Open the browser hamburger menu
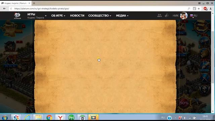The width and height of the screenshot is (215, 121). coord(199,3)
